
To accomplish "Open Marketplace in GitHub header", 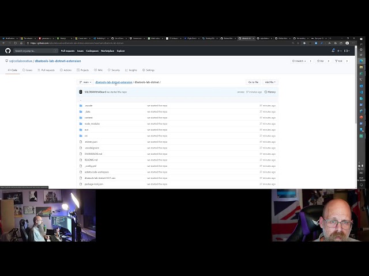I will (108, 51).
